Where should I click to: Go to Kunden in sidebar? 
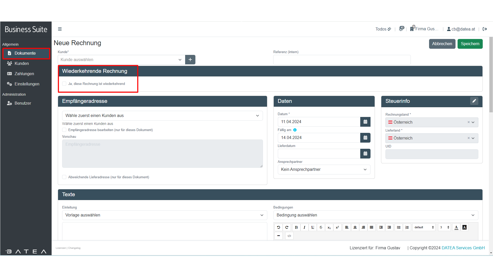(x=22, y=63)
